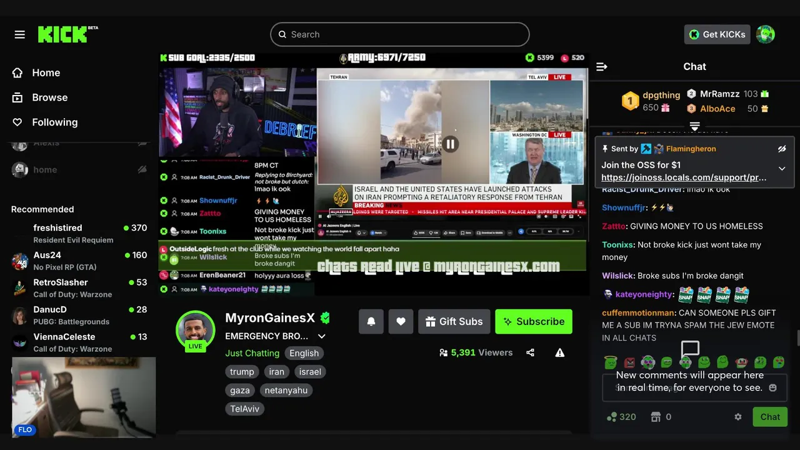Open recommended channel freshistired

[79, 234]
